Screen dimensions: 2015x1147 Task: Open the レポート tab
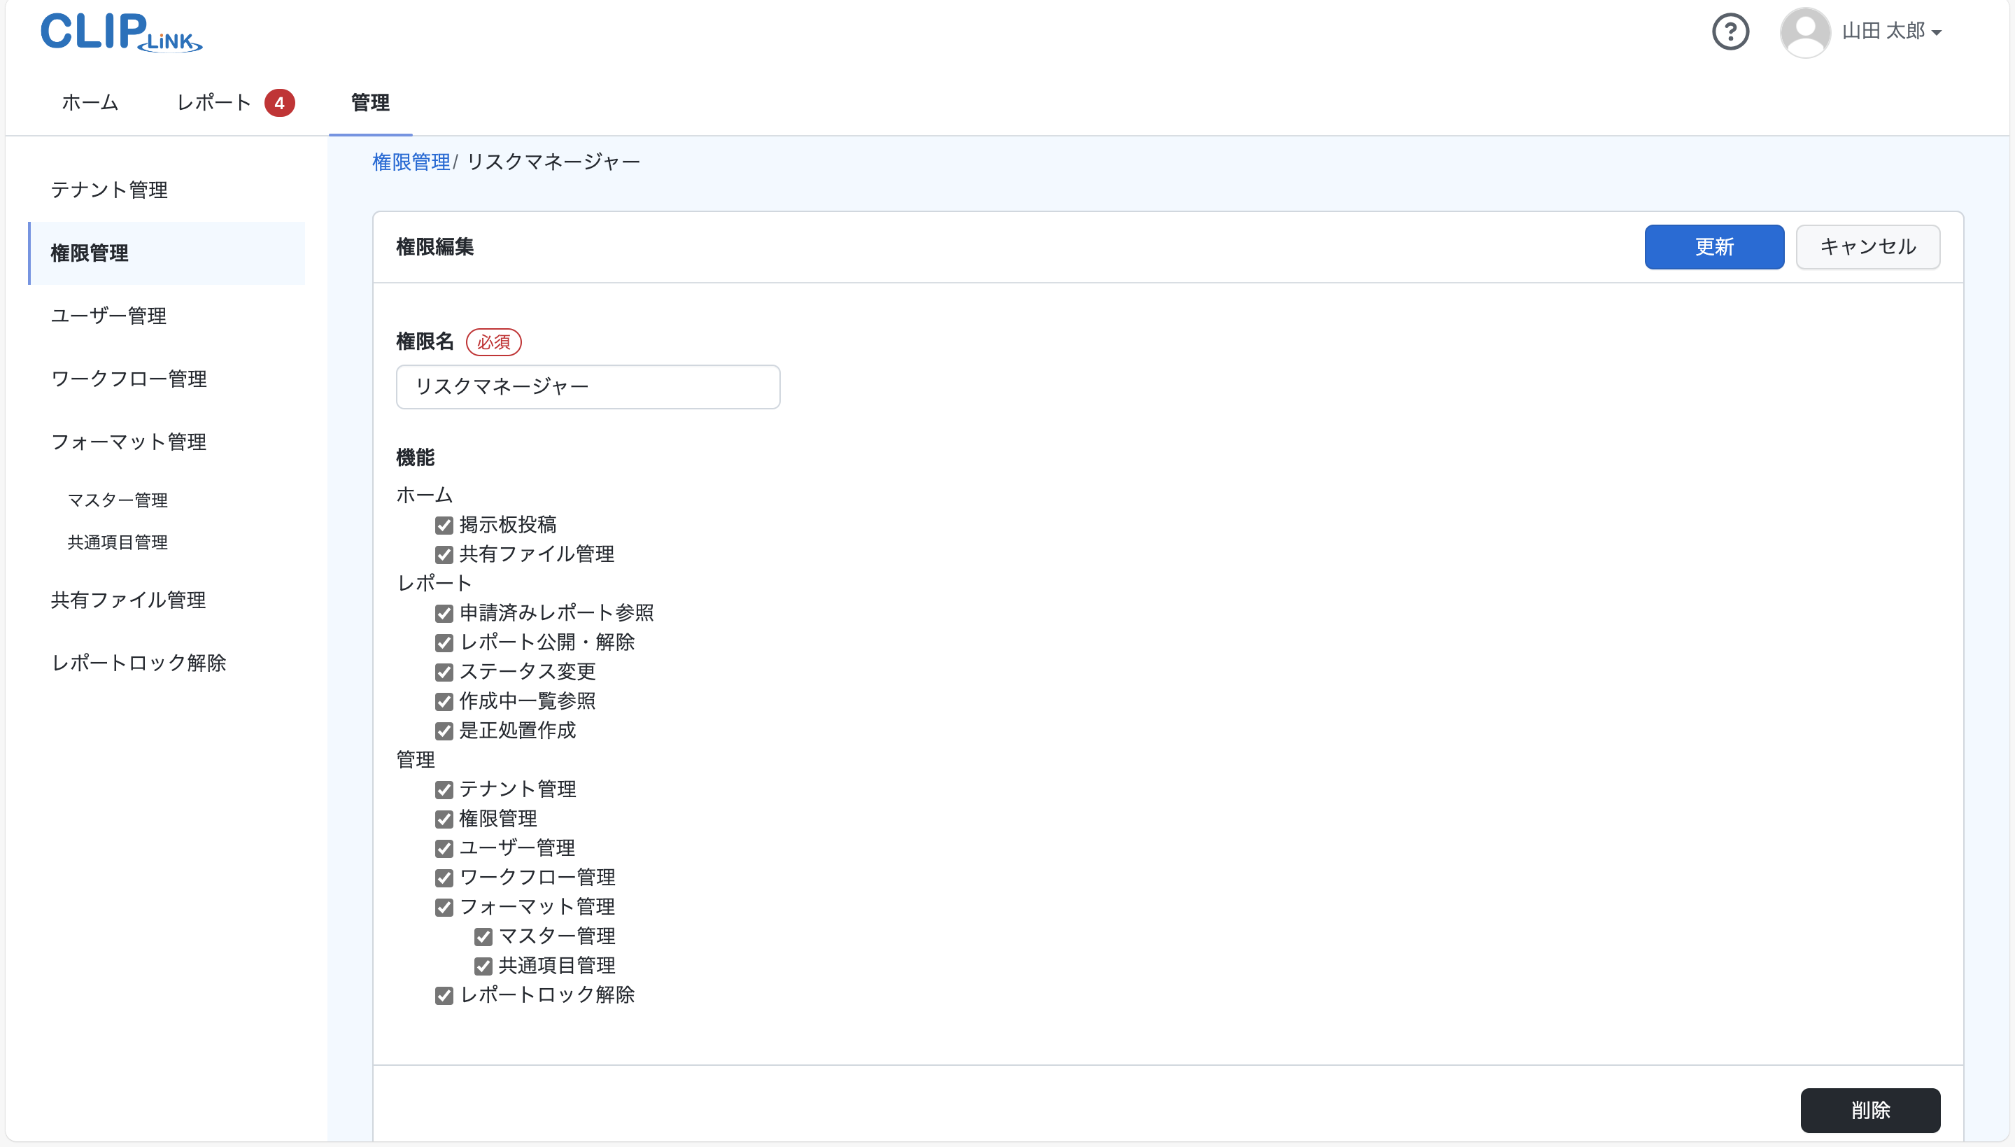coord(214,102)
